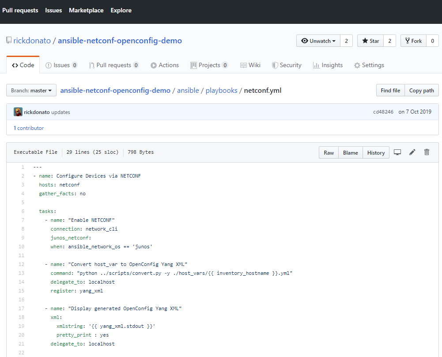442x357 pixels.
Task: Switch to the Projects tab
Action: [x=209, y=65]
